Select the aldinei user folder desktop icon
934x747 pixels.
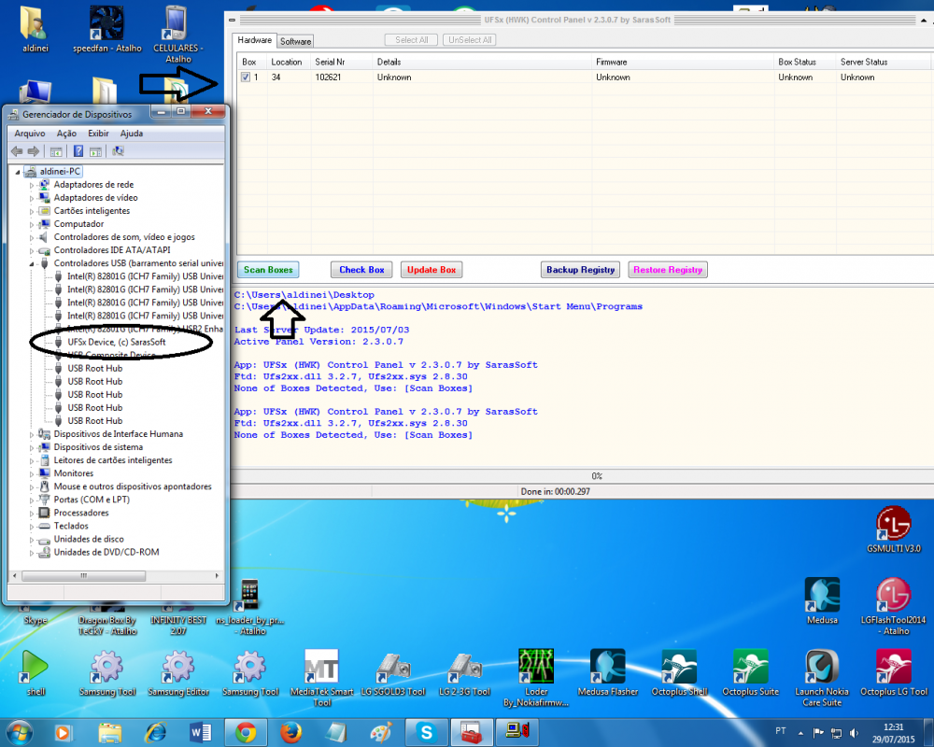click(x=35, y=29)
